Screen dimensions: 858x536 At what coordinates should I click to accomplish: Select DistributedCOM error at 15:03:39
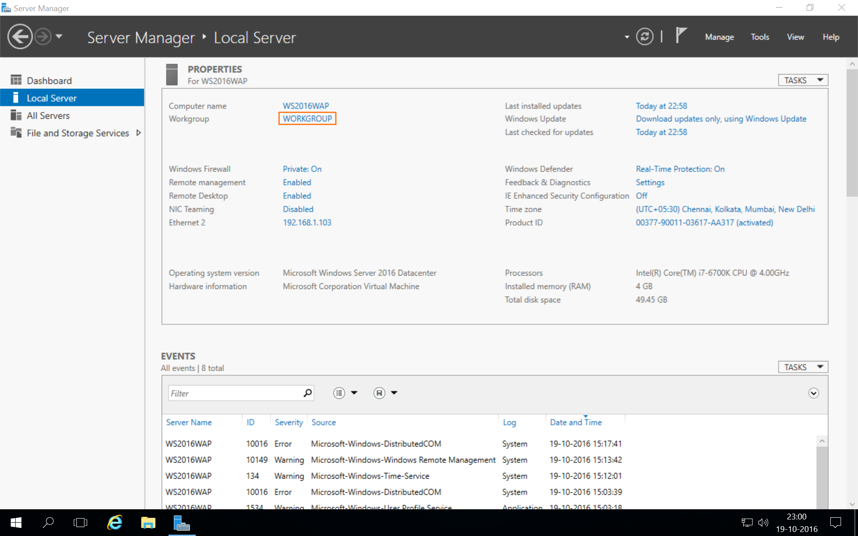[489, 492]
